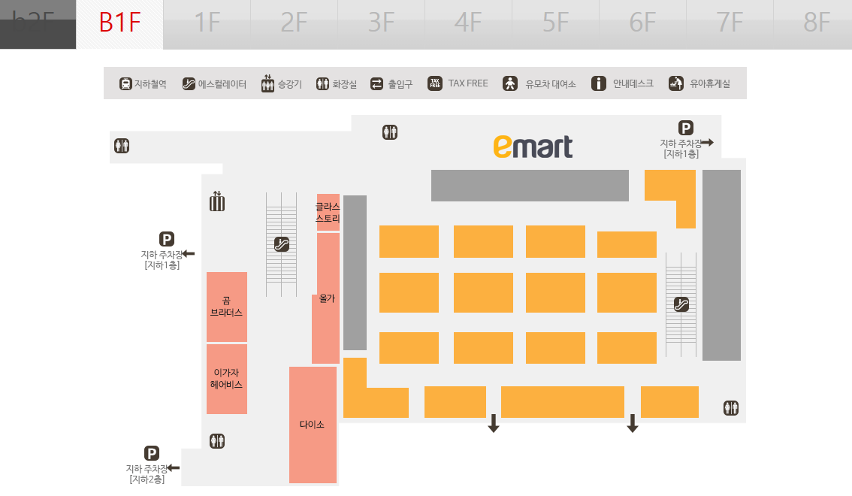Click the restroom icon left of emart logo
This screenshot has height=496, width=852.
click(x=390, y=132)
